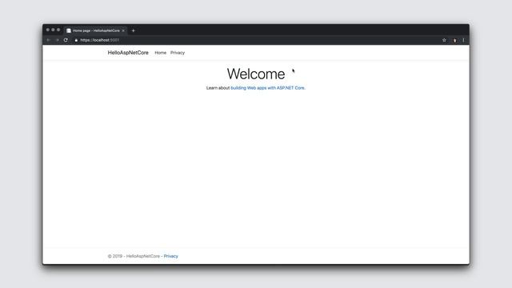512x288 pixels.
Task: Open the Privacy nav item in the header
Action: click(x=178, y=53)
